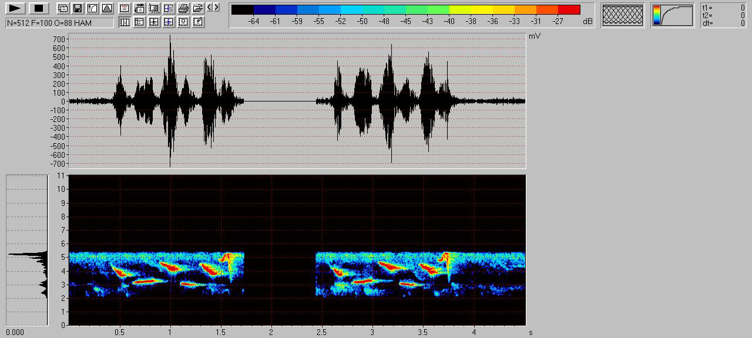Click the N=512 F=100 parameters field

click(x=59, y=23)
